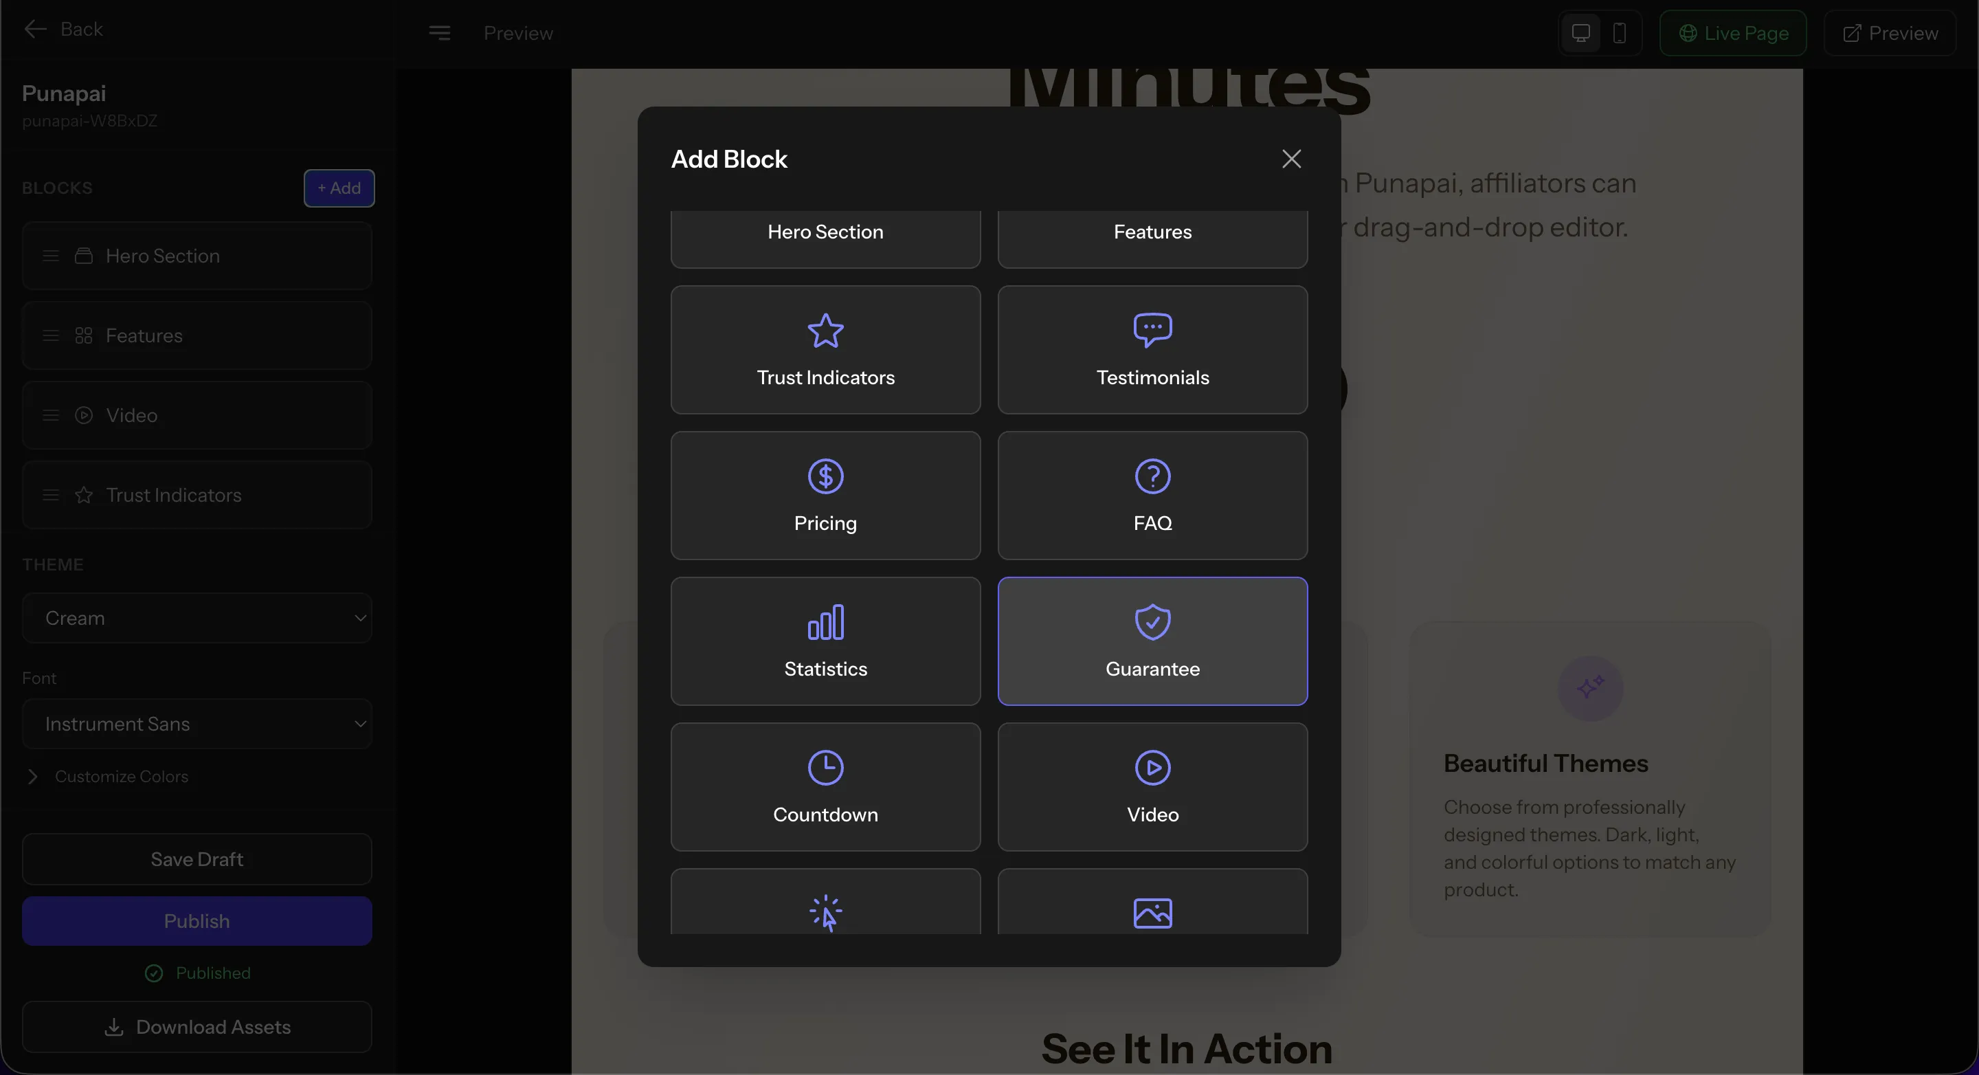Open the Instrument Sans font dropdown

[197, 723]
